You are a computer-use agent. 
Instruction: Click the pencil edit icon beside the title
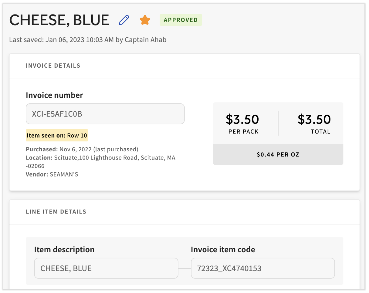click(x=124, y=20)
